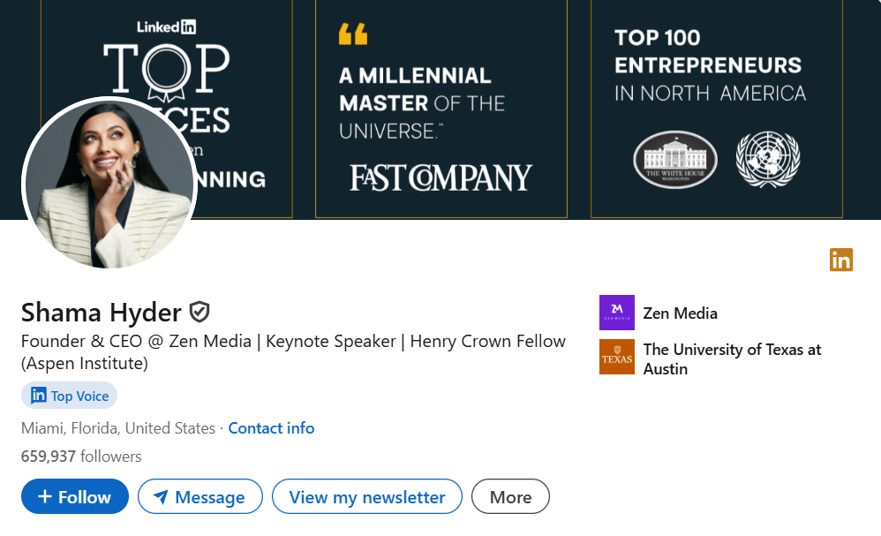Open View my newsletter

click(367, 496)
